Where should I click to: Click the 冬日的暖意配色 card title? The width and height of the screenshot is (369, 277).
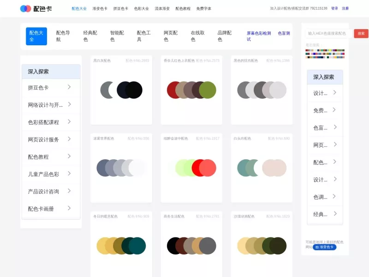(x=106, y=216)
